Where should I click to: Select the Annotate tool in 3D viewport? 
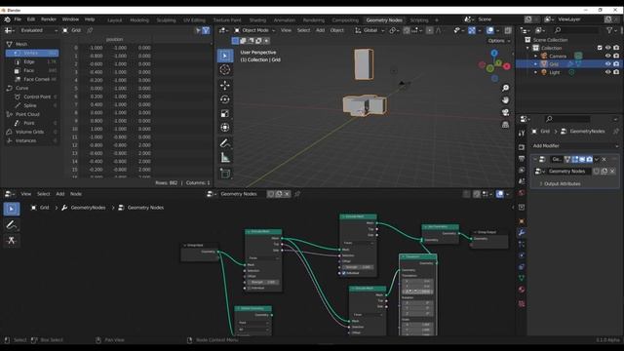[225, 143]
